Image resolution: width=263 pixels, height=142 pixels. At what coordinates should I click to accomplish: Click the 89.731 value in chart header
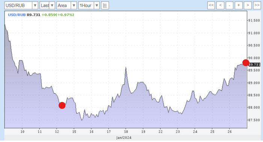pos(33,15)
